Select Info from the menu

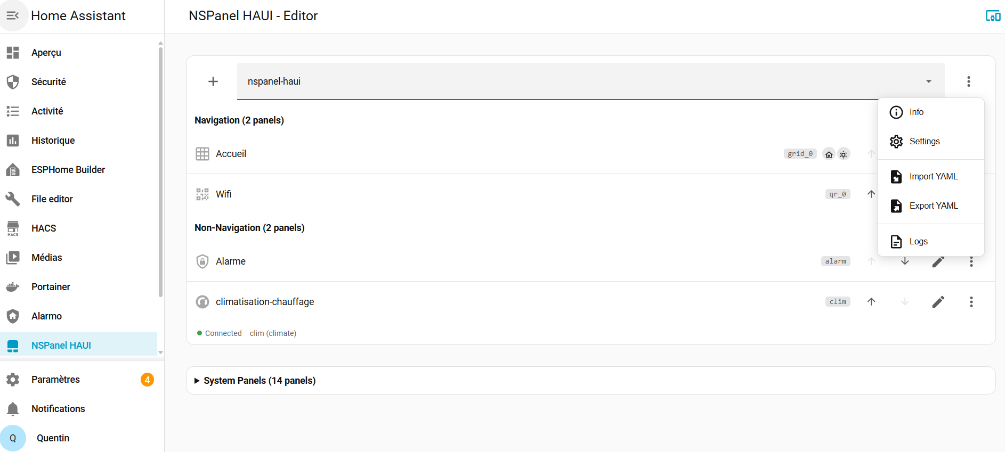931,112
